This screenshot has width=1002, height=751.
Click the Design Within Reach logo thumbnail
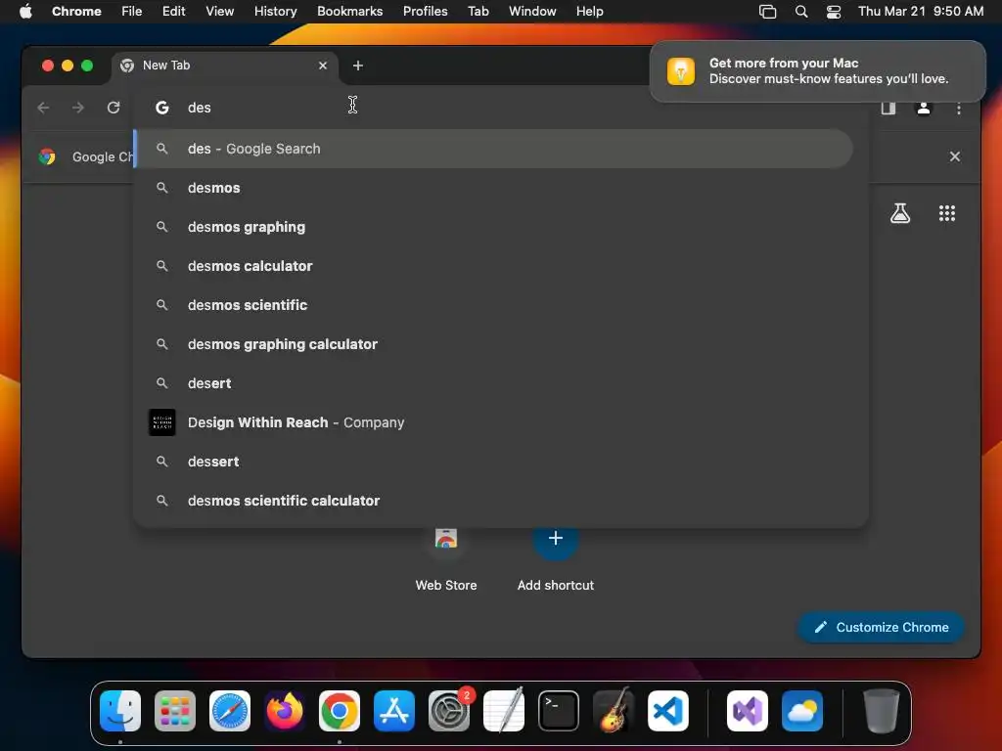(x=162, y=422)
